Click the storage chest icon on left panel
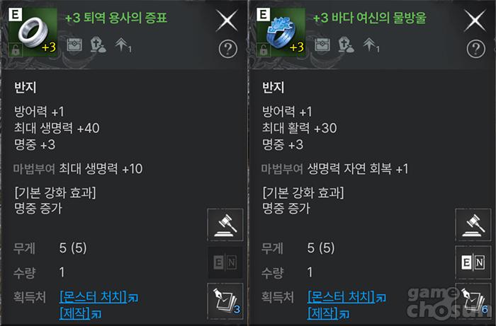 (x=74, y=45)
